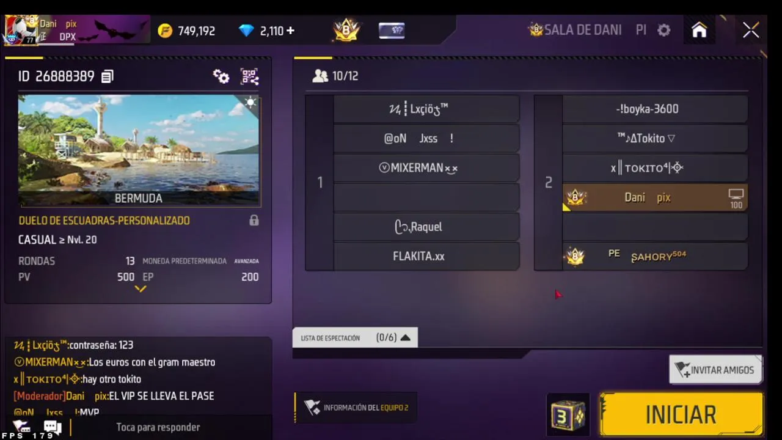Add diamonds with the plus sign

[290, 31]
